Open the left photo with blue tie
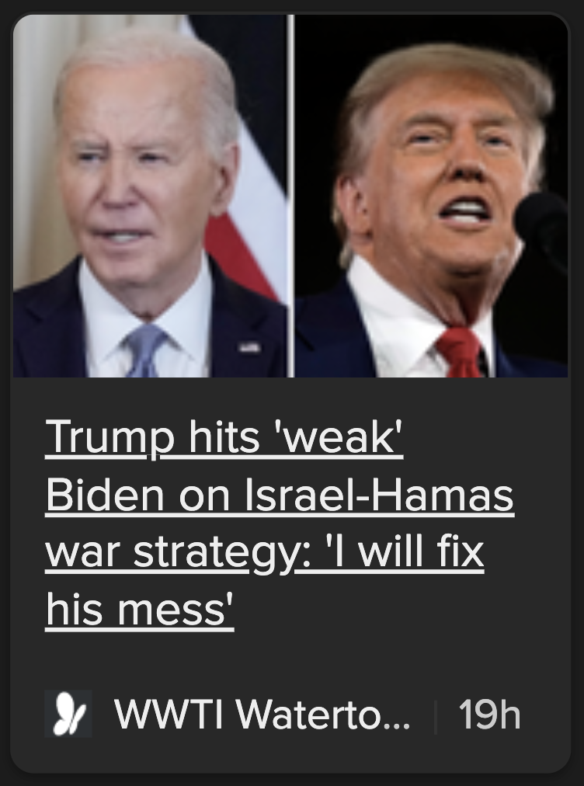 pos(150,196)
